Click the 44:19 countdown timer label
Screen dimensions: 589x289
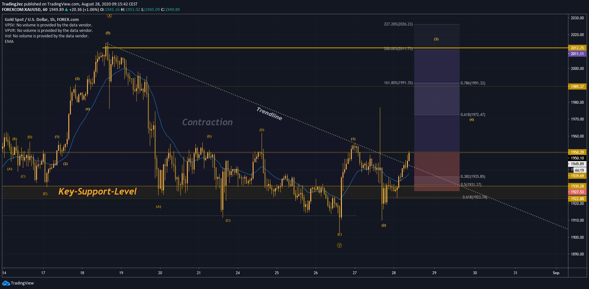[579, 170]
